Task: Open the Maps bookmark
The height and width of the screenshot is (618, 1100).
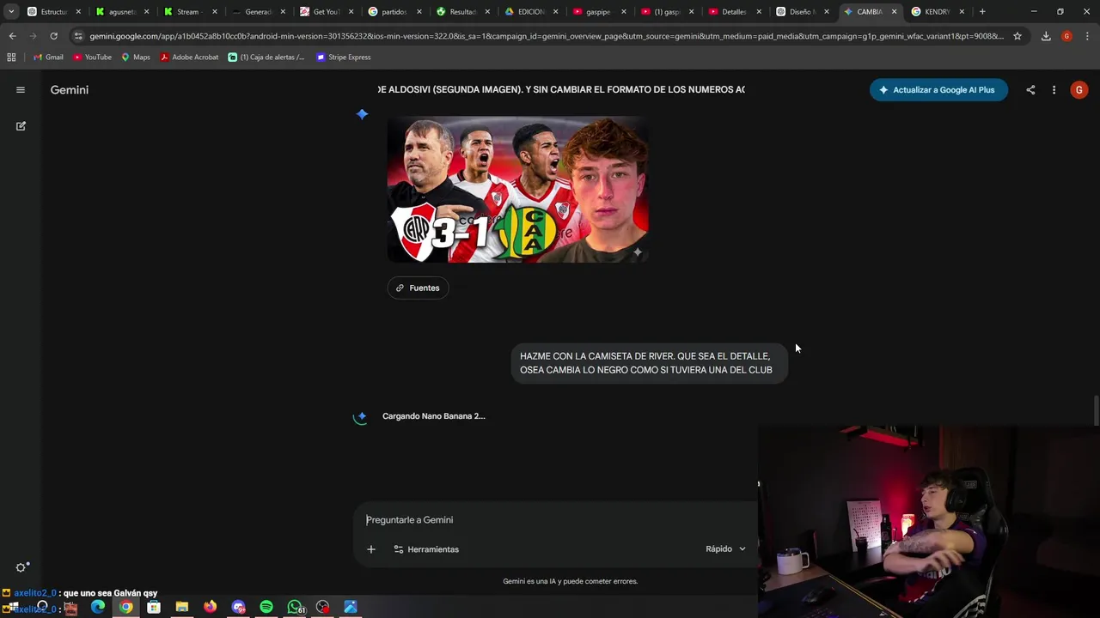Action: (x=136, y=57)
